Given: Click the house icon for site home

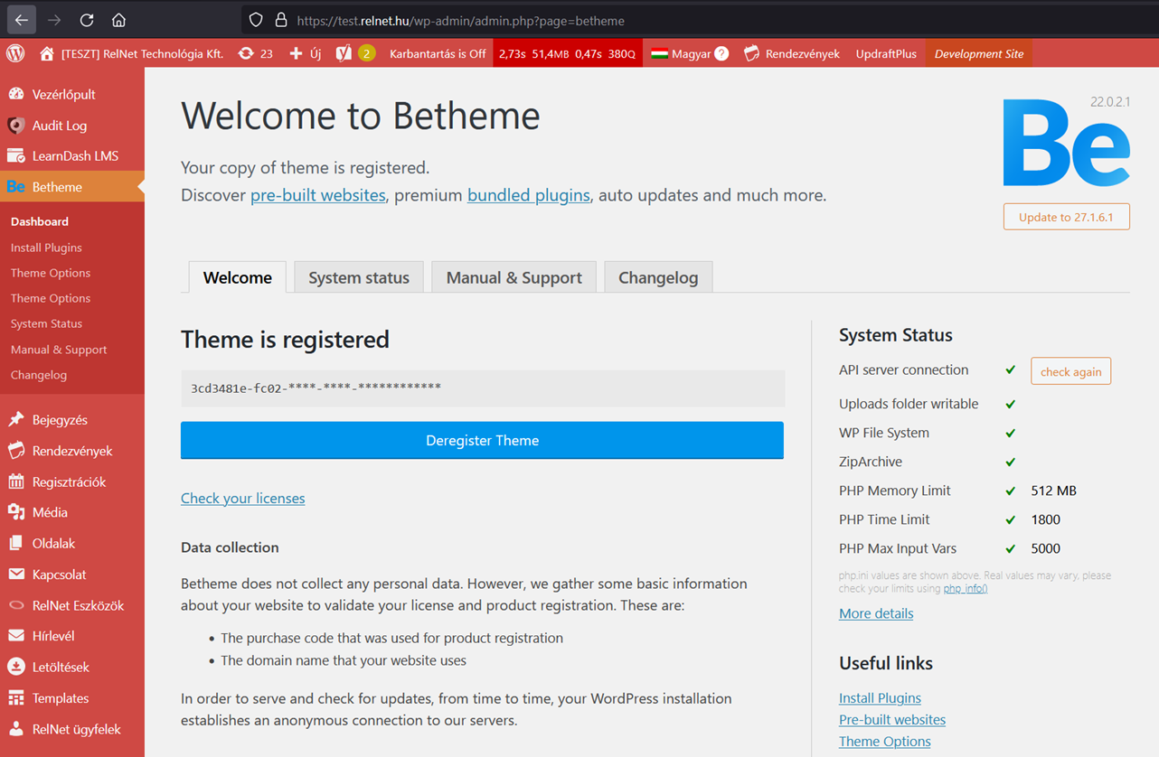Looking at the screenshot, I should [x=47, y=53].
